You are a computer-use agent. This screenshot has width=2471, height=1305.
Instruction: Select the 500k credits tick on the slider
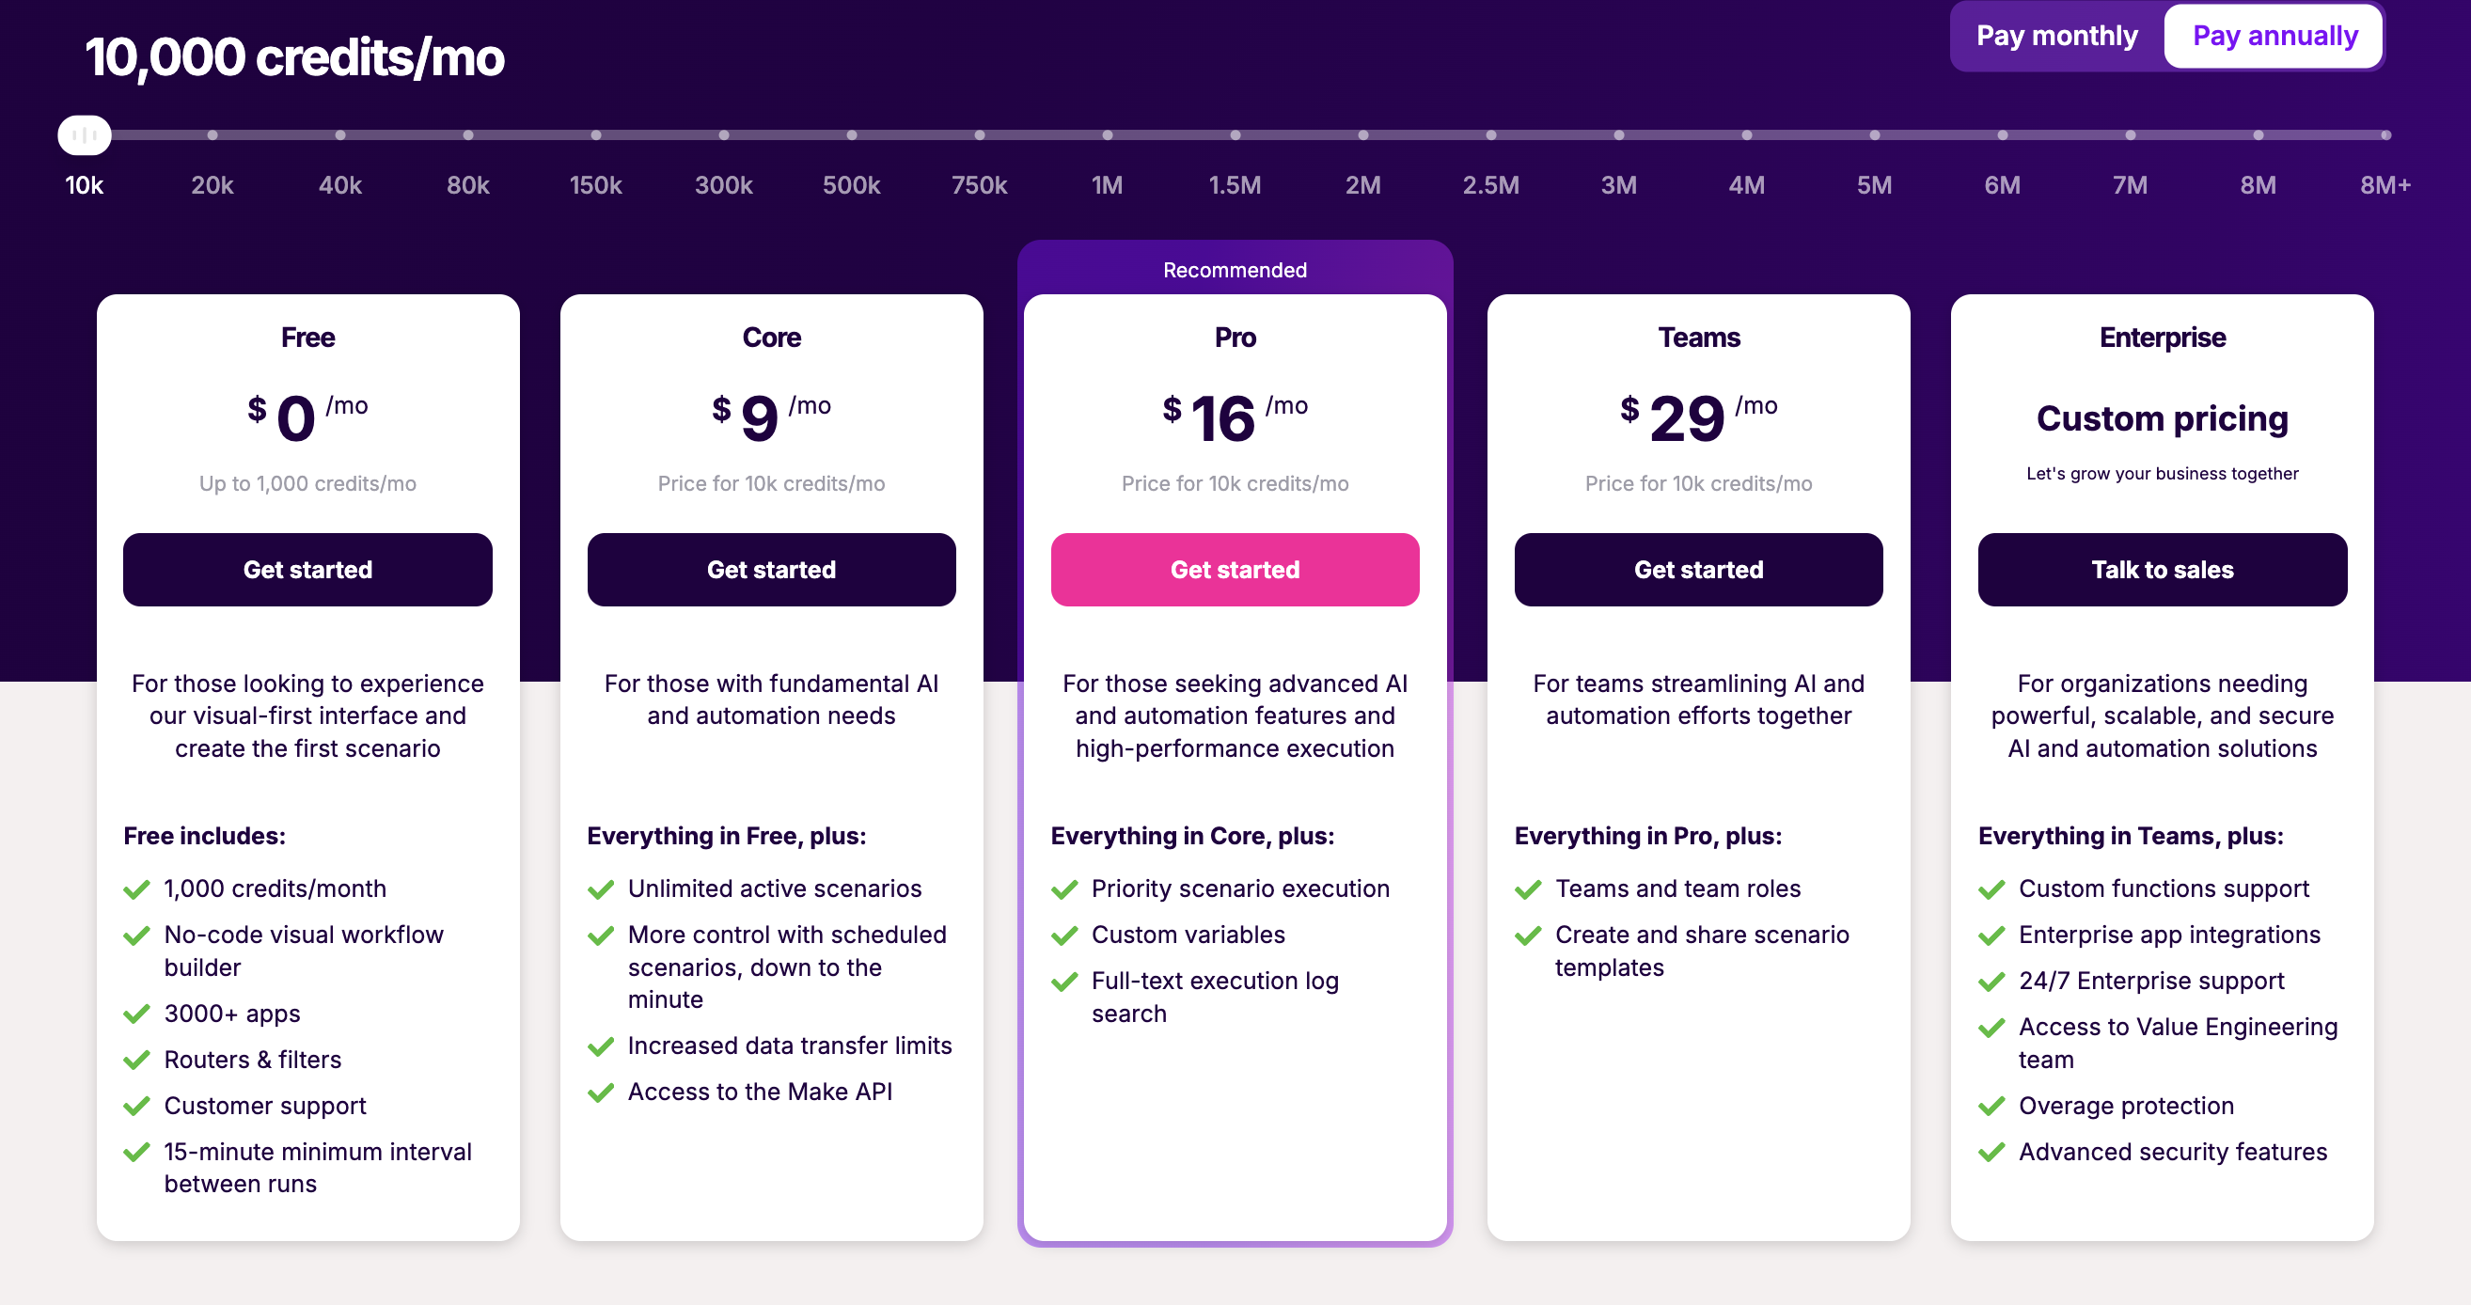(851, 135)
